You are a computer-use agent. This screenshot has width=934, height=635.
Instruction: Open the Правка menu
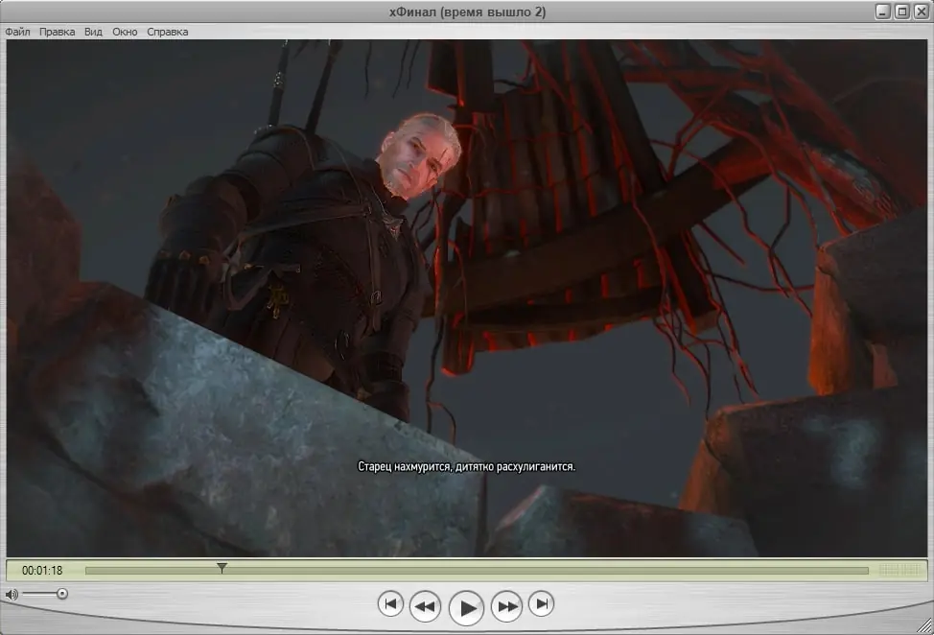58,32
